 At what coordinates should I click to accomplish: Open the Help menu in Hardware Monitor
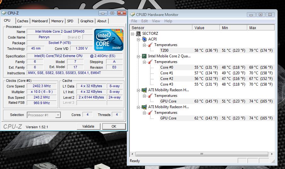tap(168, 21)
